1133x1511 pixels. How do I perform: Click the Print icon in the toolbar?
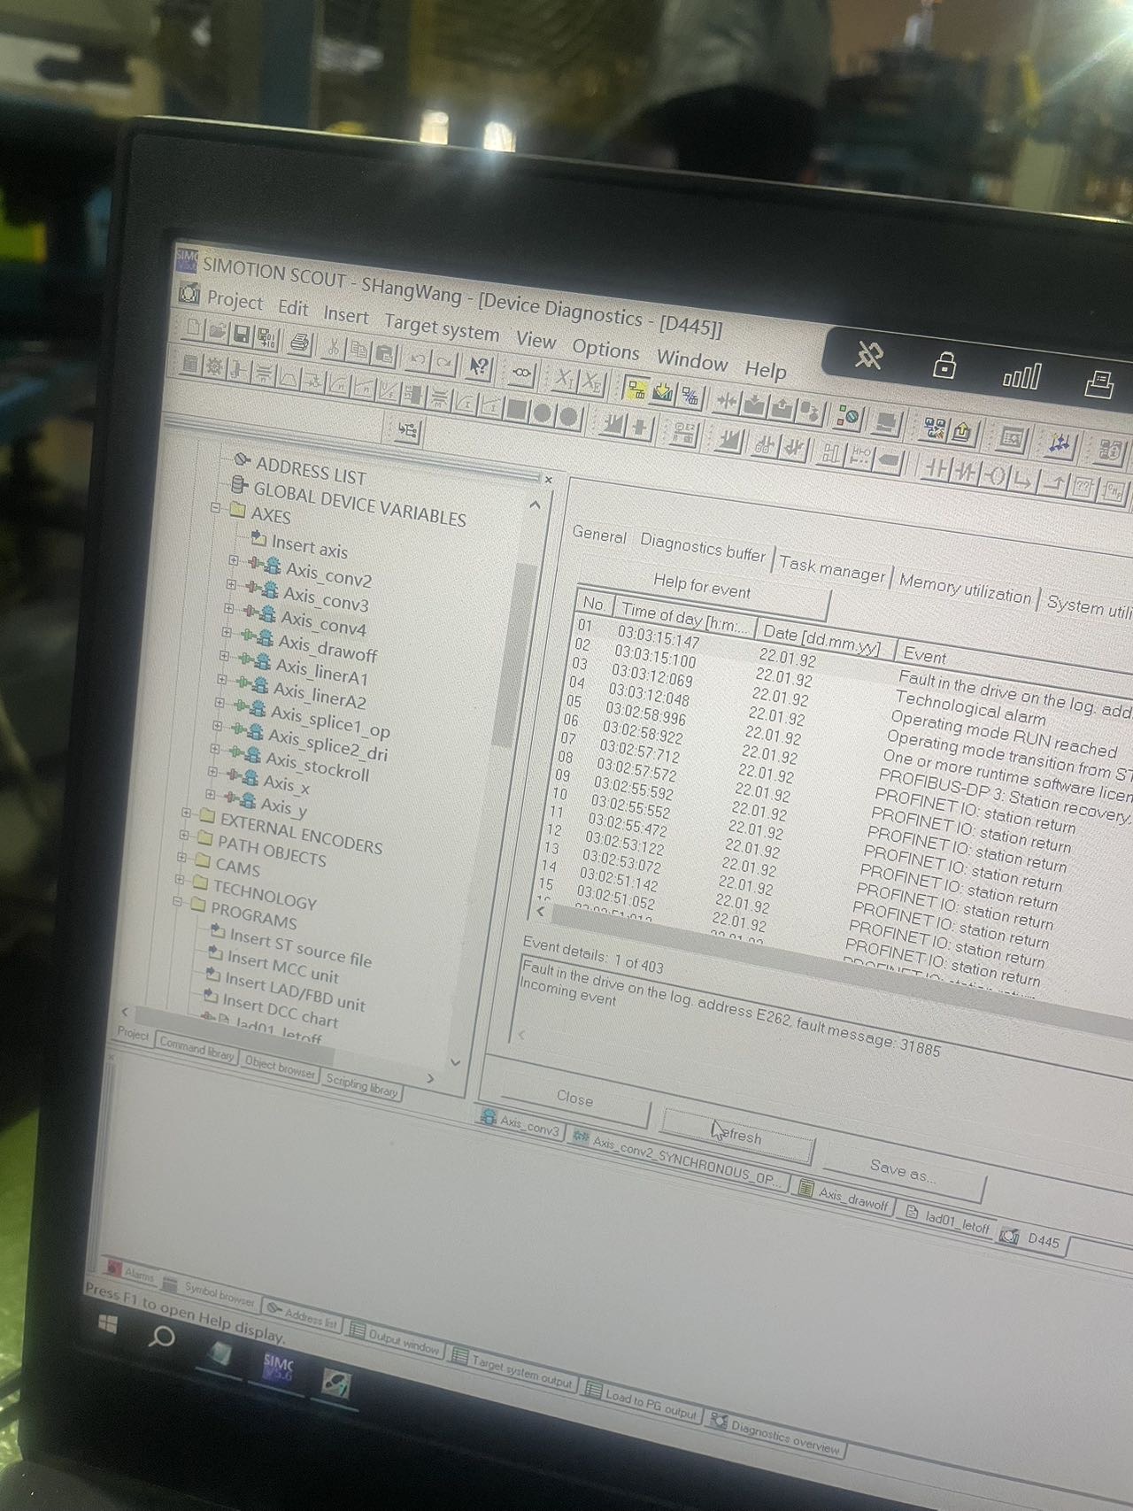(300, 341)
